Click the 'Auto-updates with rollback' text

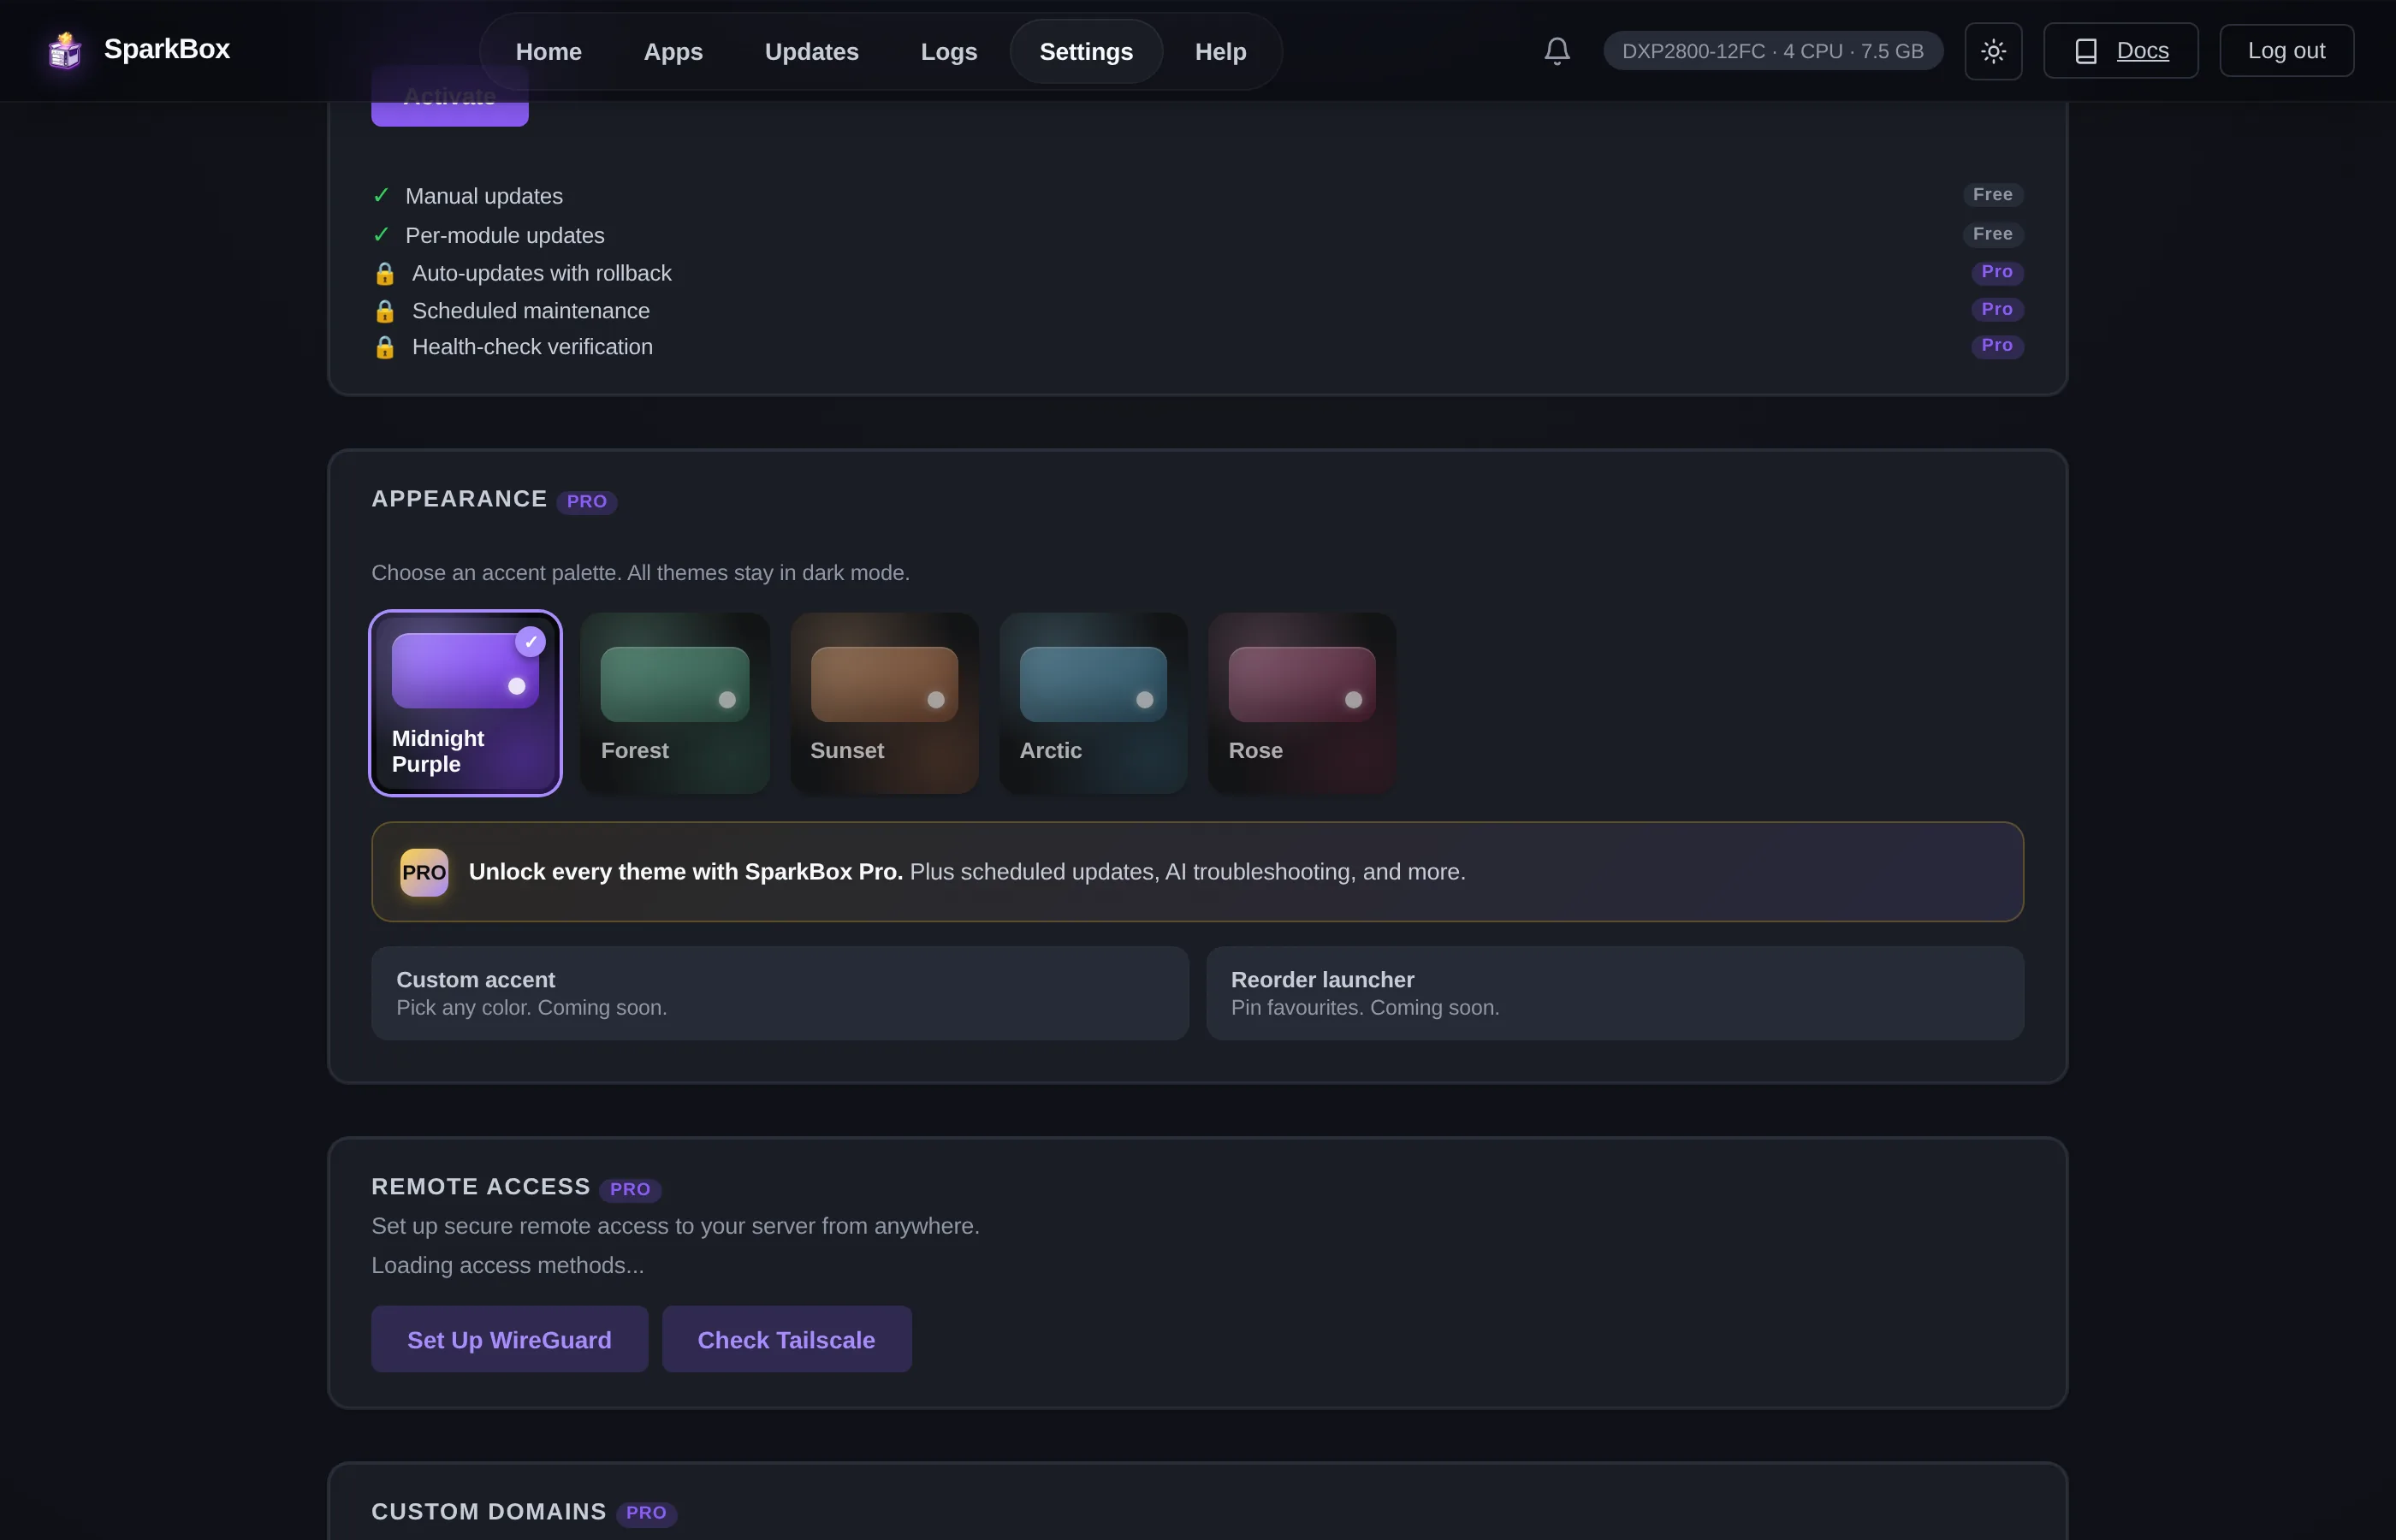coord(542,273)
